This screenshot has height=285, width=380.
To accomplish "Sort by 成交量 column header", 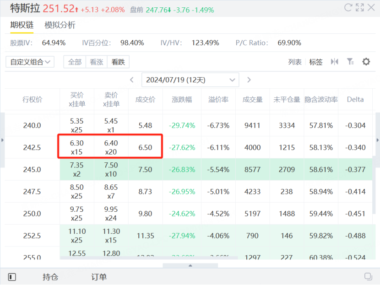I will point(253,100).
